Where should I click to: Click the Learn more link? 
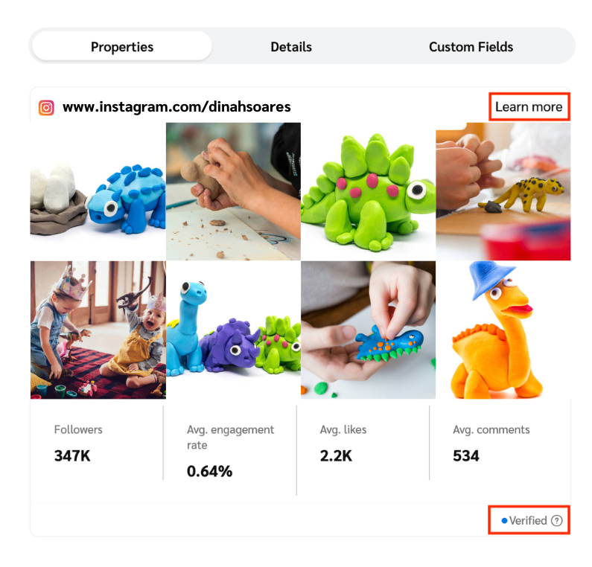[x=529, y=107]
